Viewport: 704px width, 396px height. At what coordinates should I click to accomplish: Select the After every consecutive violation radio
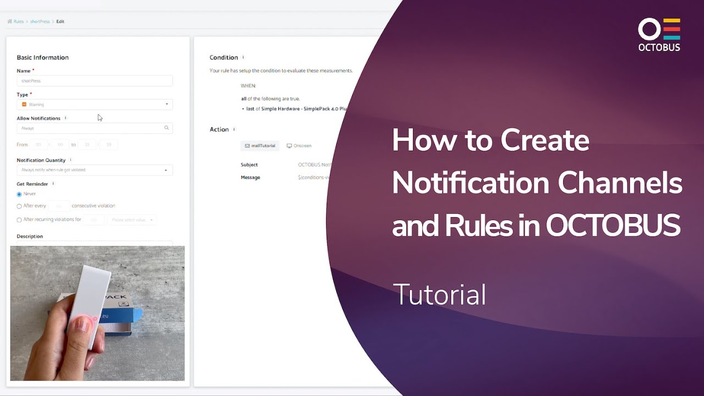click(x=19, y=206)
